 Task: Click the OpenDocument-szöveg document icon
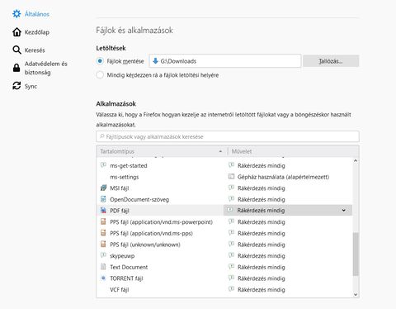click(103, 199)
